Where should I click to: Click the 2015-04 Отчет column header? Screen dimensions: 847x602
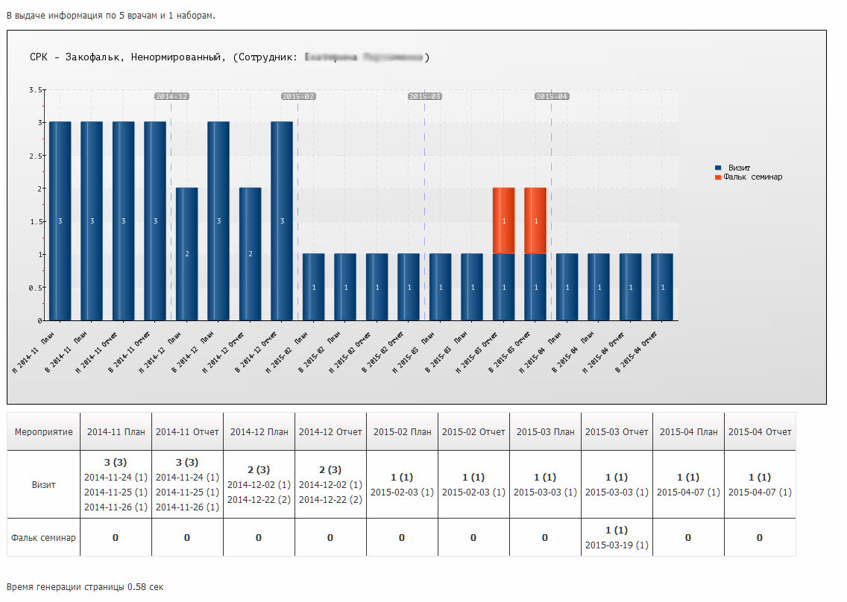pos(760,432)
